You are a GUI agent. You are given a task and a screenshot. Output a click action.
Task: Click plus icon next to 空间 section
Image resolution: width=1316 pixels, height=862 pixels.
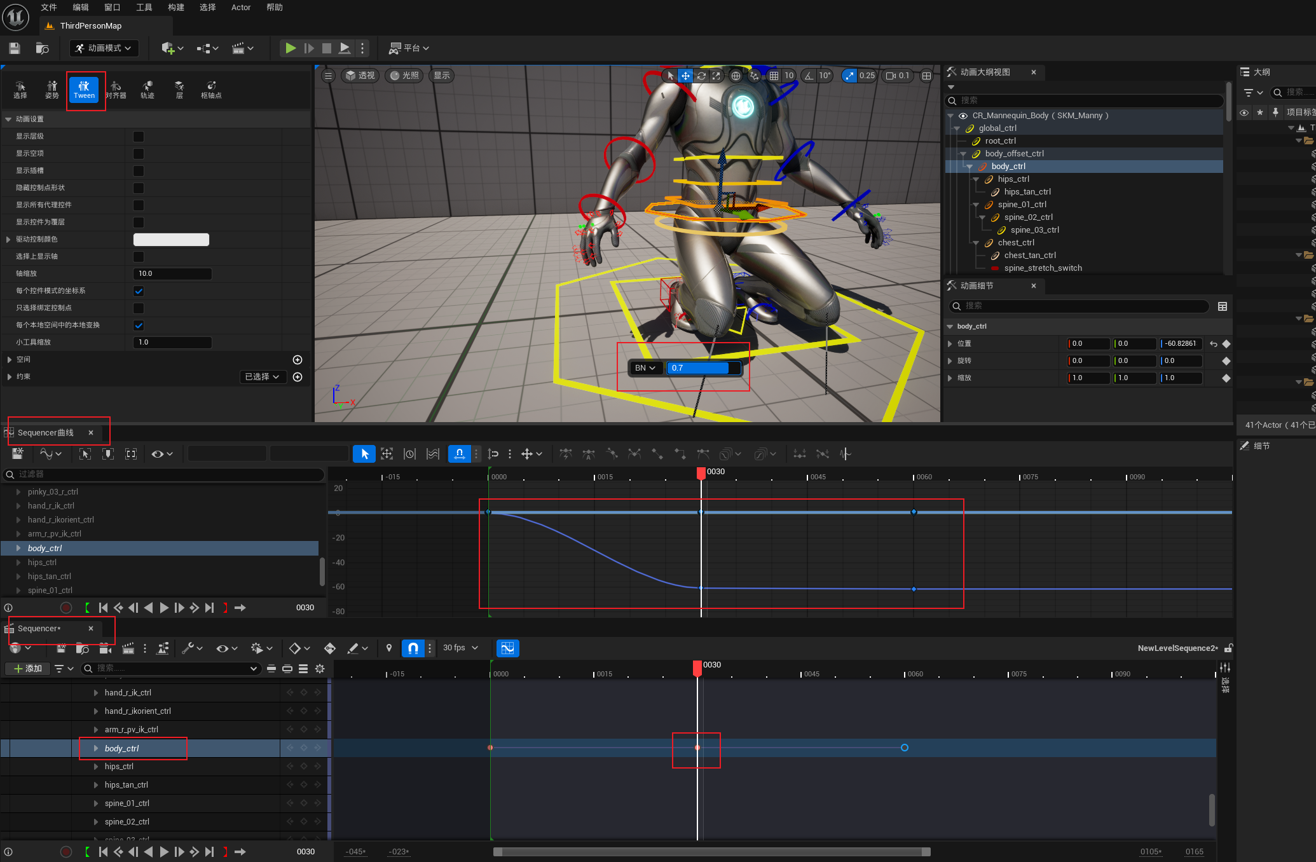tap(297, 360)
